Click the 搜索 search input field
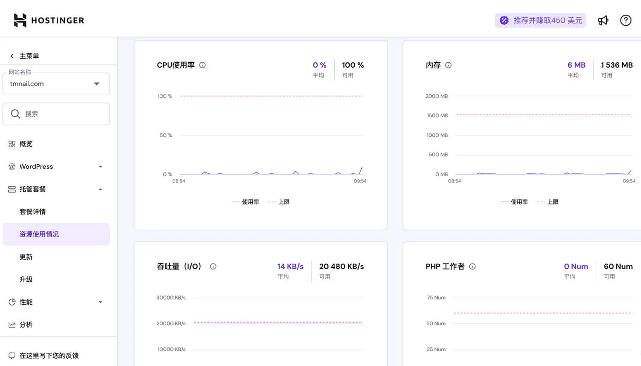Image resolution: width=641 pixels, height=366 pixels. [56, 113]
